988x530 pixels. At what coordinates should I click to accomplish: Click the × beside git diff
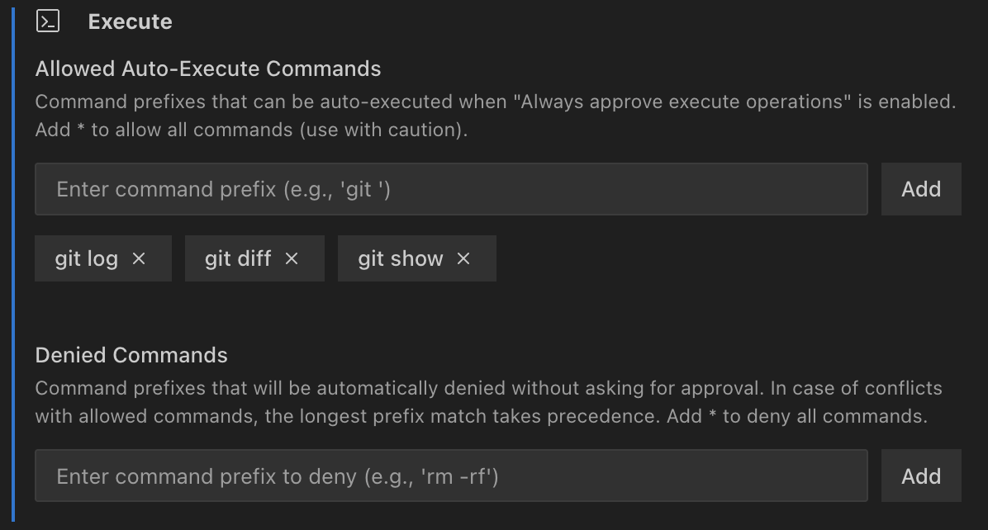pyautogui.click(x=291, y=258)
